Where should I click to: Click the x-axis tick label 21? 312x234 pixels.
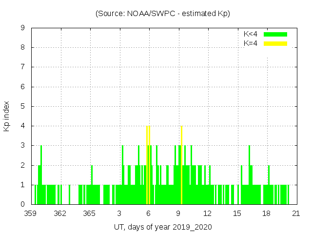click(296, 214)
